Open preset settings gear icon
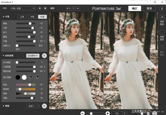 [45, 8]
